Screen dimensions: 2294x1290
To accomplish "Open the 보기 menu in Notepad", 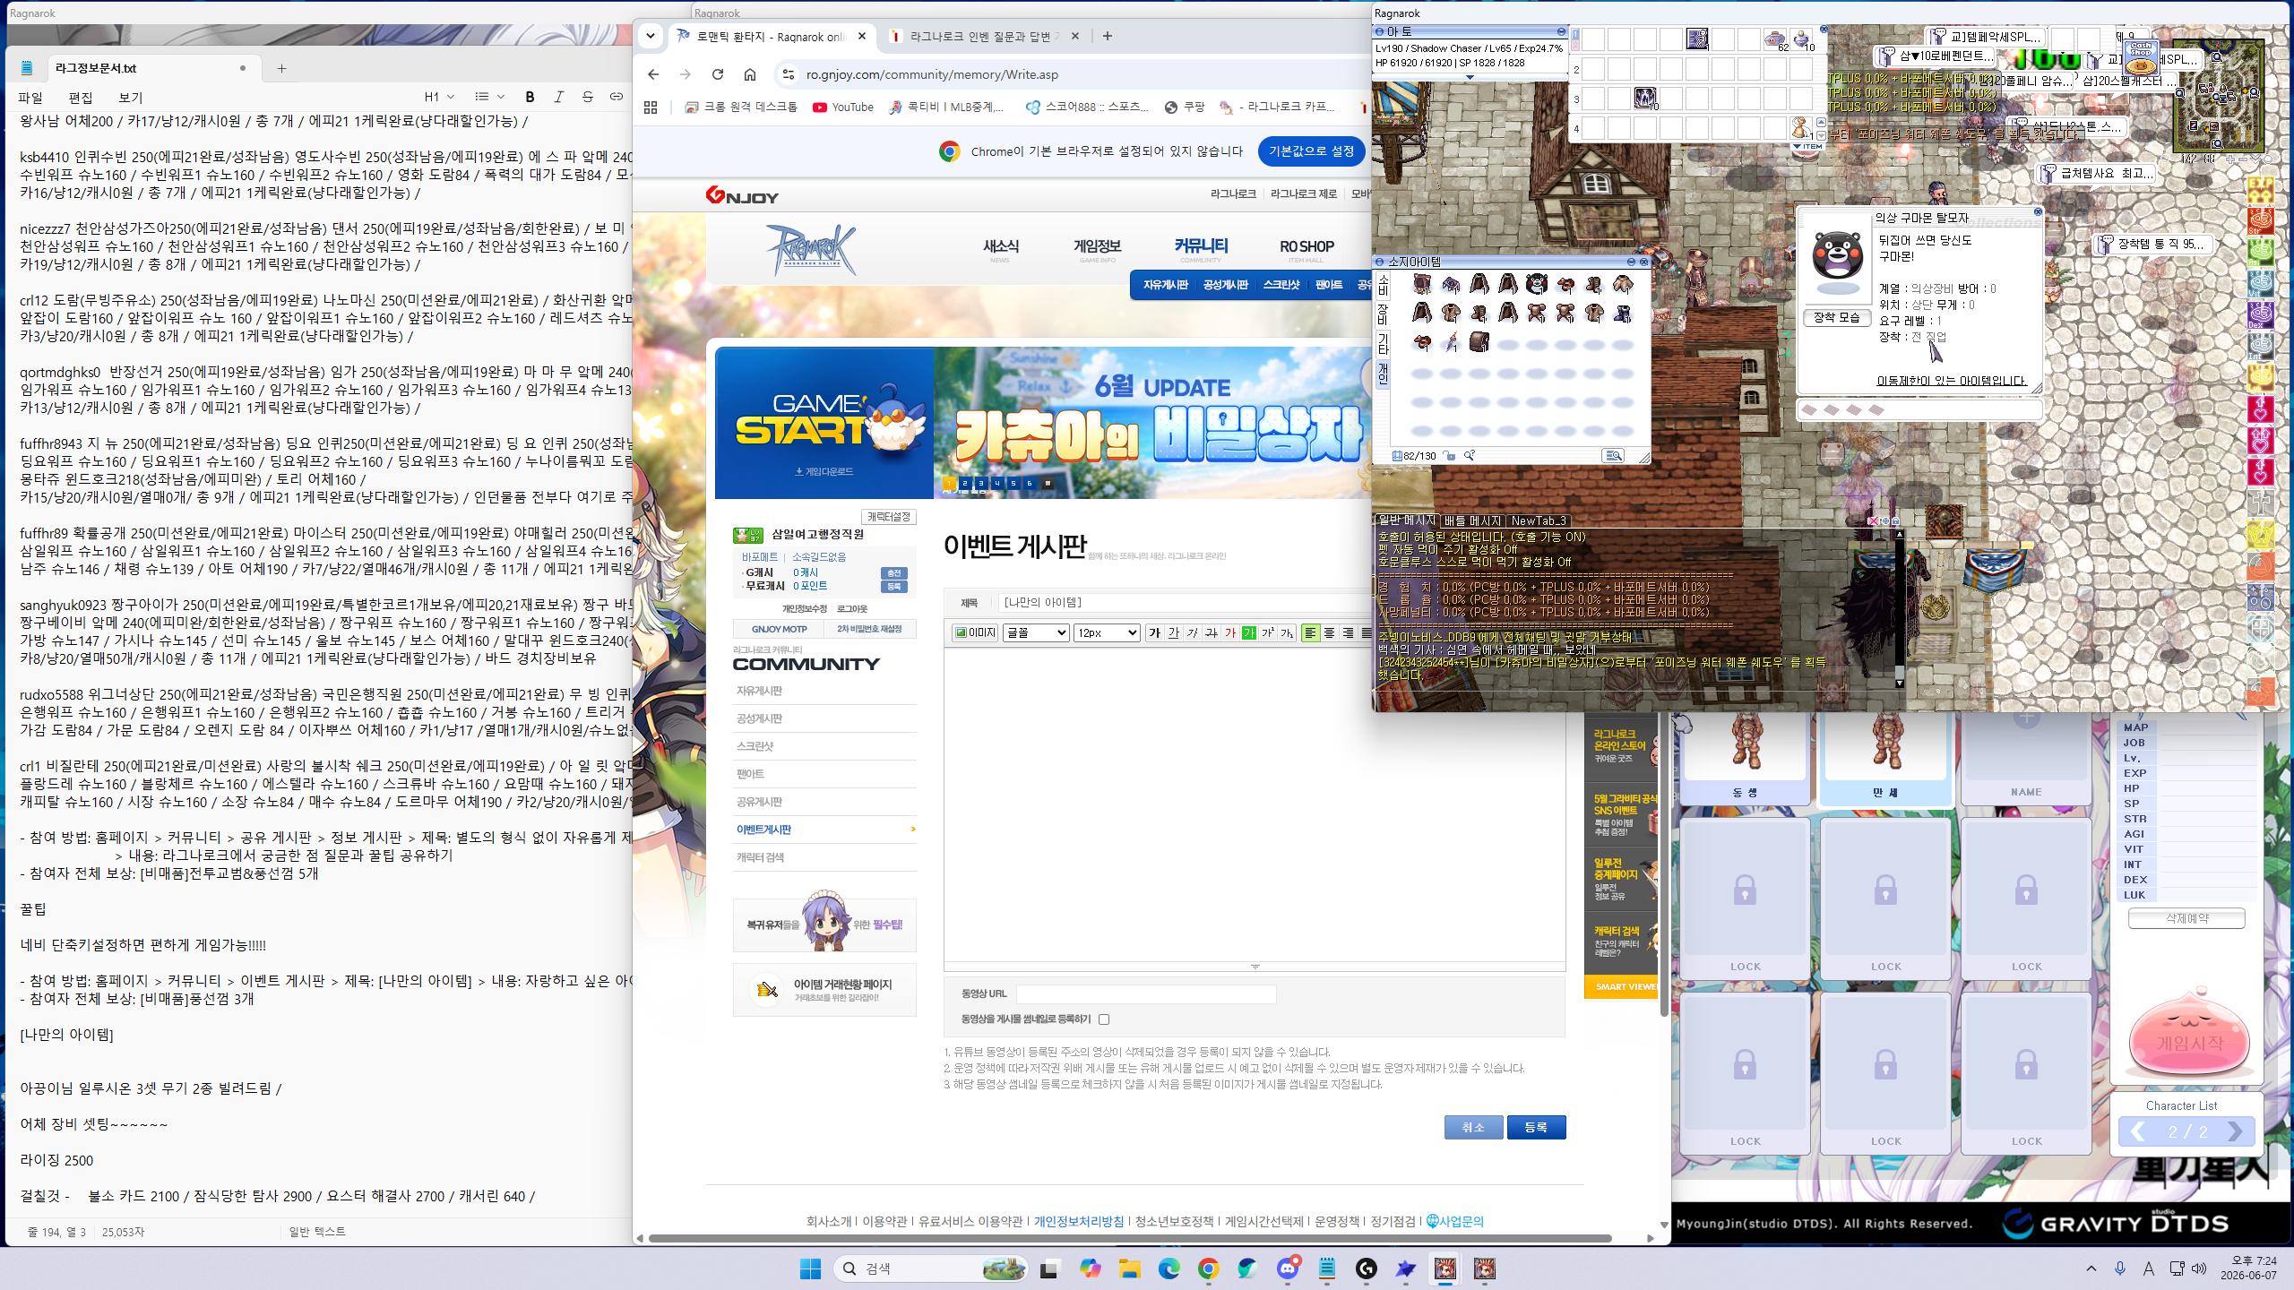I will (131, 98).
